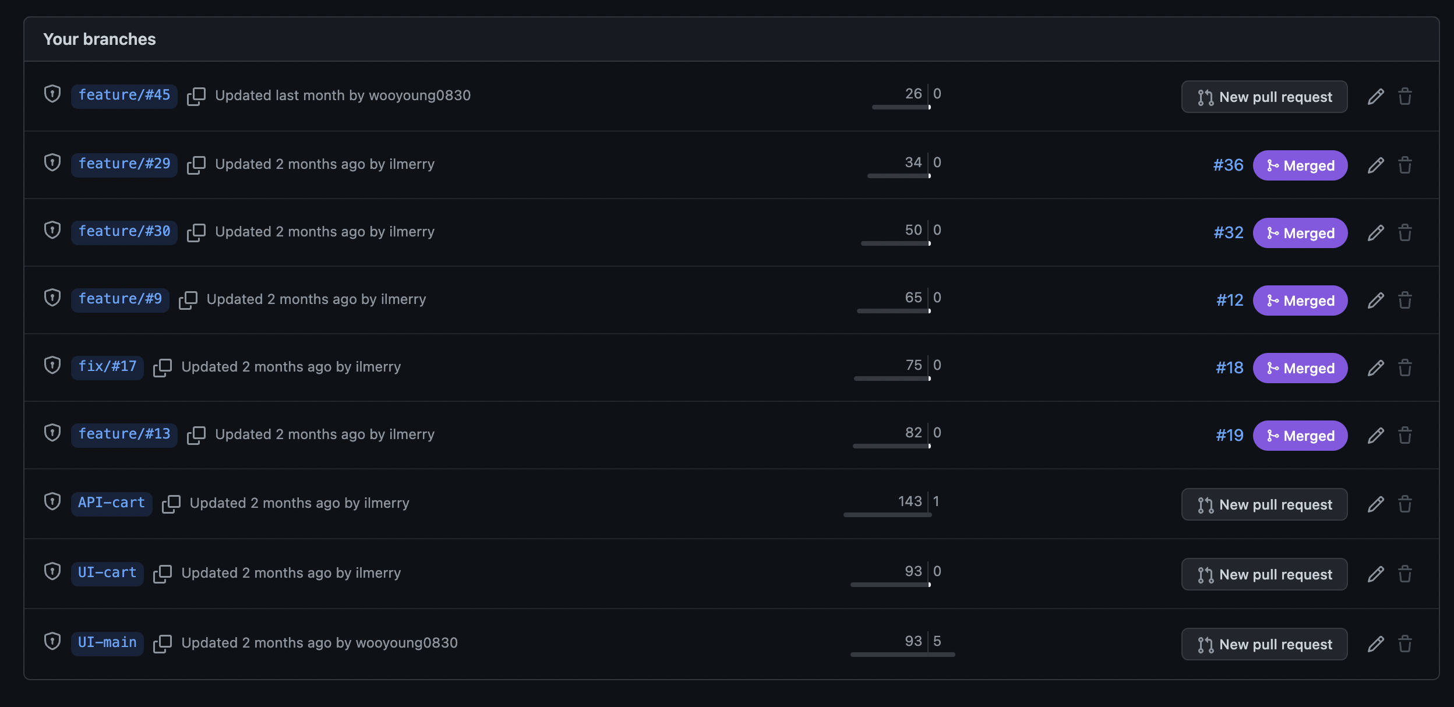Screen dimensions: 1454x707
Task: Copy the feature/#45 branch name
Action: click(x=196, y=96)
